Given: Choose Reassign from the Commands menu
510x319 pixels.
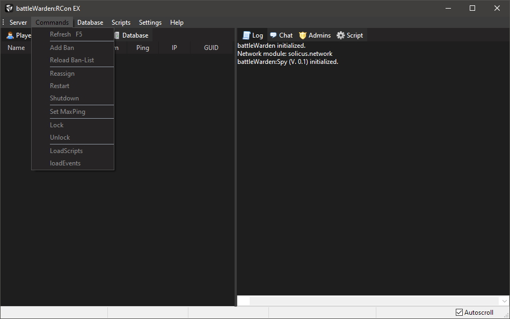Looking at the screenshot, I should pos(73,74).
